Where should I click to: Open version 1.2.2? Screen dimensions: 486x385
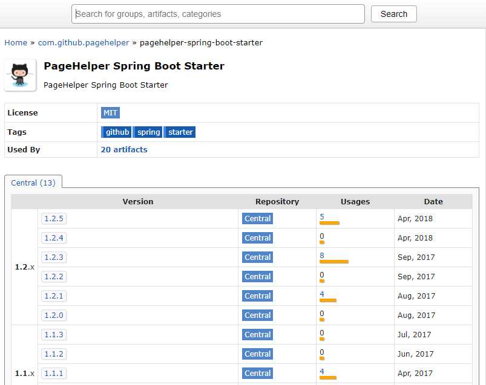(x=54, y=277)
